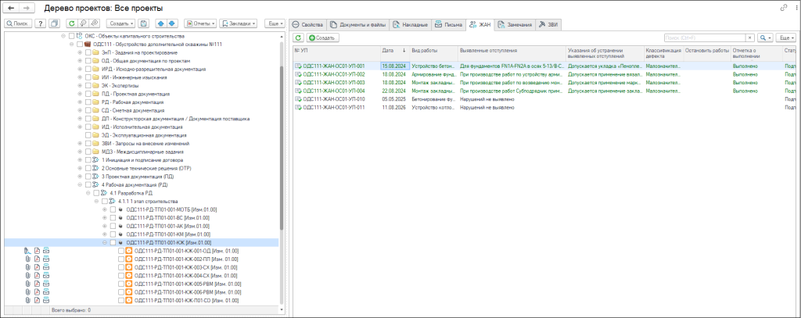Click the magnifier with plus icon
Screen dimensions: 801x318
pyautogui.click(x=95, y=23)
